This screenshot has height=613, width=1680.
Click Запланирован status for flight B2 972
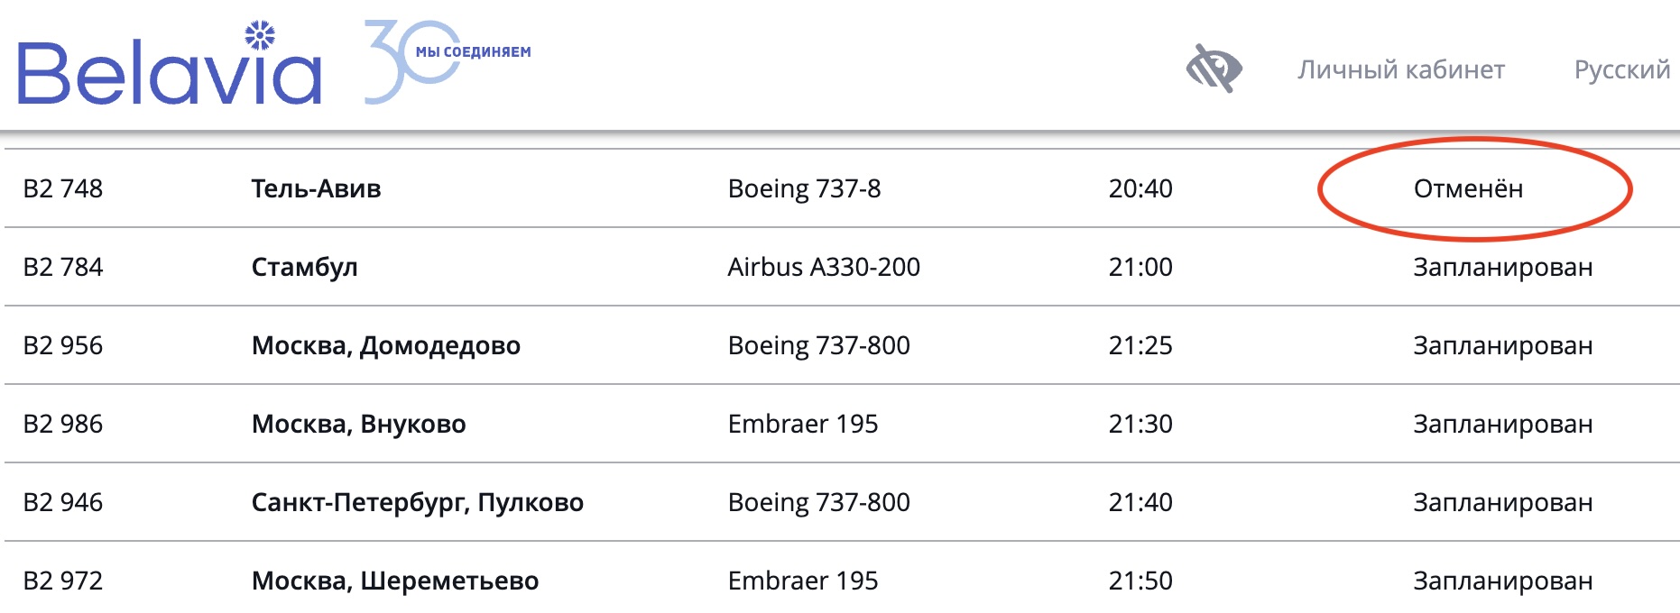click(1502, 581)
